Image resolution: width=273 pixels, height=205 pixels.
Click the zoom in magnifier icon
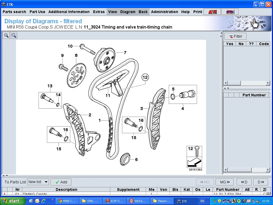pyautogui.click(x=6, y=36)
